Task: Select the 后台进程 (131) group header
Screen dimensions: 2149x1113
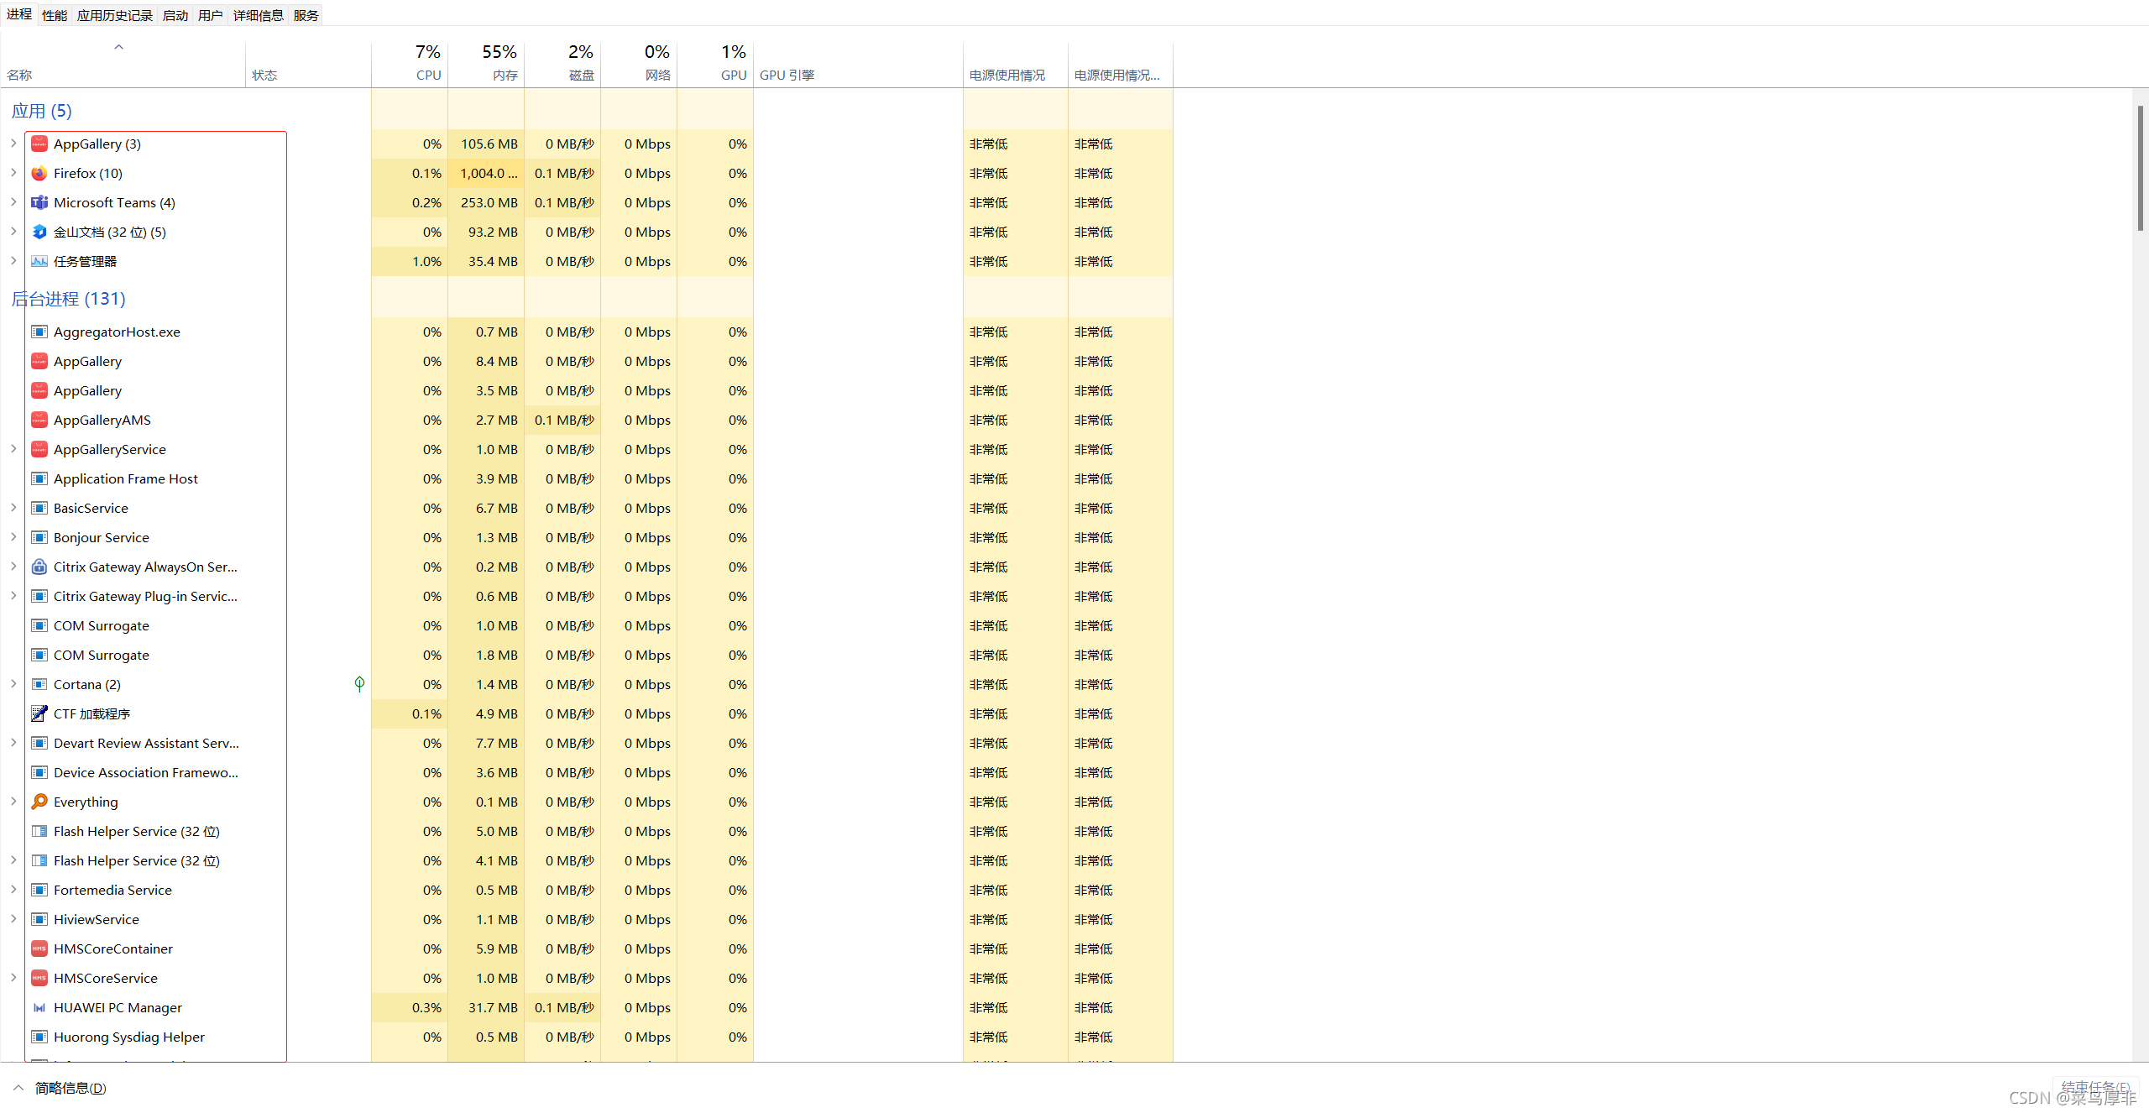Action: pos(68,299)
